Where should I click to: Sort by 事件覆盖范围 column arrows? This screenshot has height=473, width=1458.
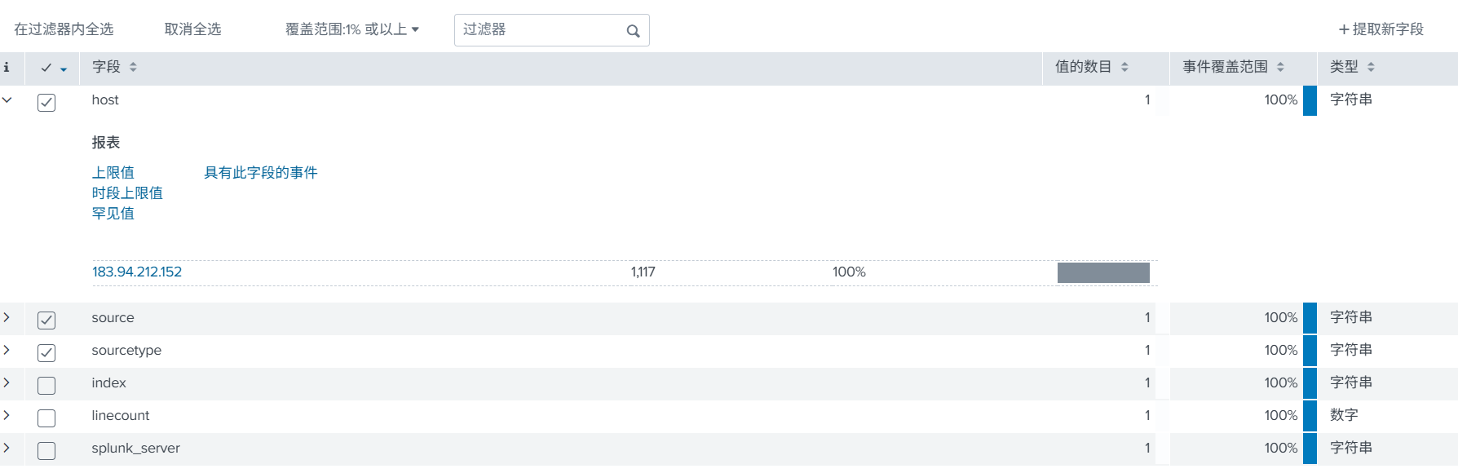pyautogui.click(x=1280, y=67)
